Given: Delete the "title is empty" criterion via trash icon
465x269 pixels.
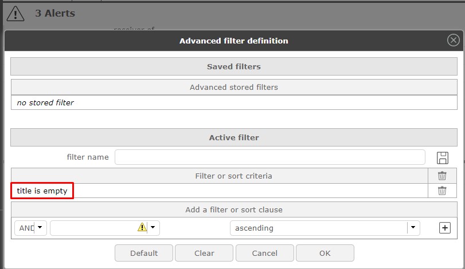Looking at the screenshot, I should pyautogui.click(x=442, y=191).
